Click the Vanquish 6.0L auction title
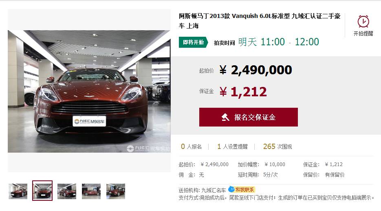Screen dimensions: 381x211 pyautogui.click(x=260, y=21)
